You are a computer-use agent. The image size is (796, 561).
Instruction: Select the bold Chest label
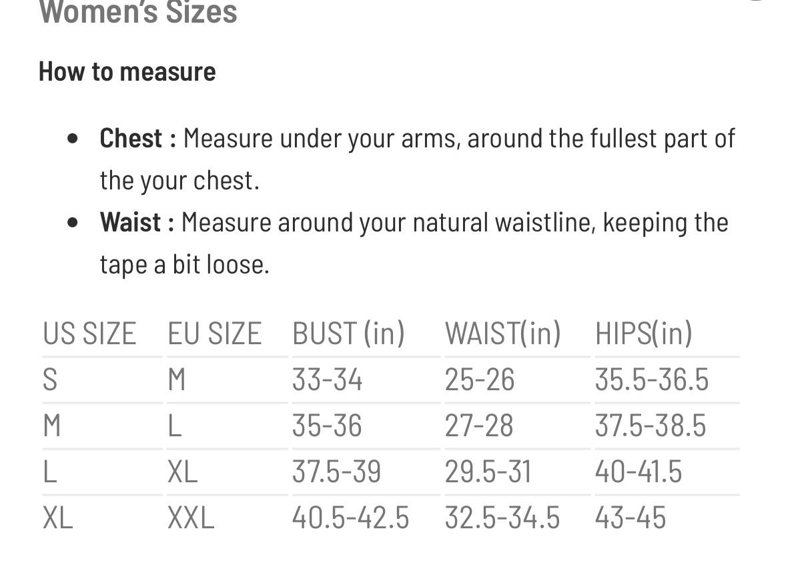tap(137, 139)
